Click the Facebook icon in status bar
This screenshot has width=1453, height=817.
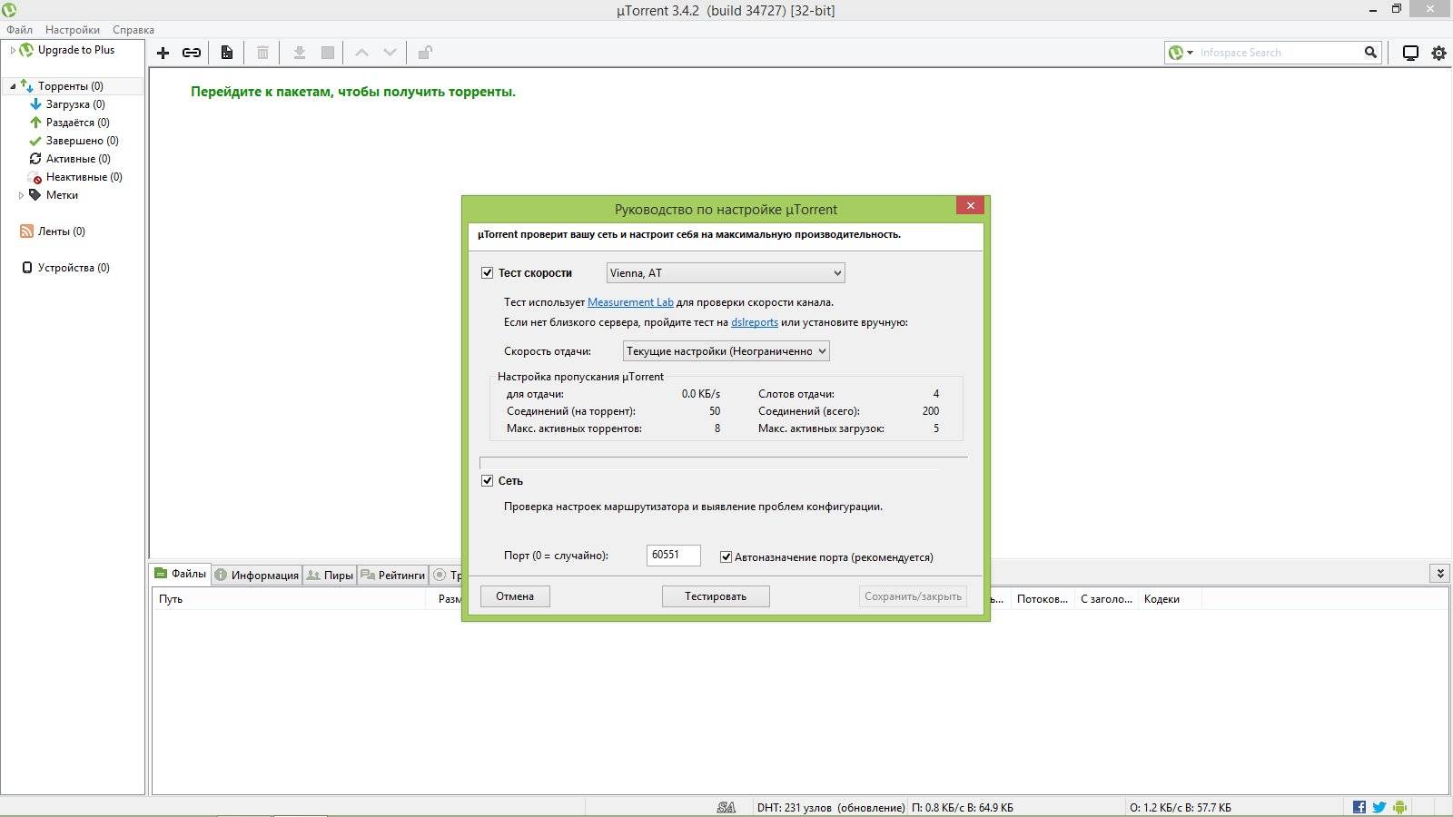1359,807
